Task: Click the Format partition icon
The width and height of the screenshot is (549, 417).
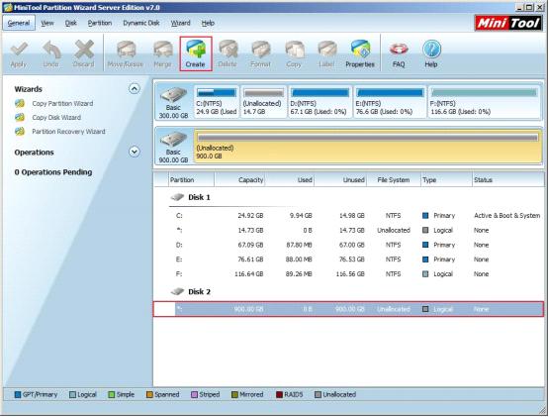Action: click(261, 50)
